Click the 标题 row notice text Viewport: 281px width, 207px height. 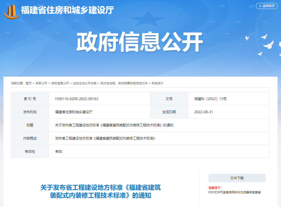pyautogui.click(x=114, y=125)
